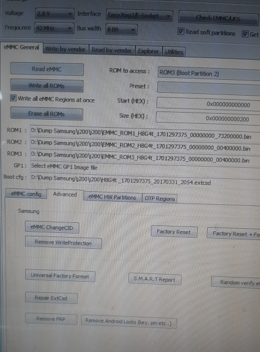The image size is (260, 352).
Task: Expand the Frequence 42 MHz dropdown
Action: (55, 28)
